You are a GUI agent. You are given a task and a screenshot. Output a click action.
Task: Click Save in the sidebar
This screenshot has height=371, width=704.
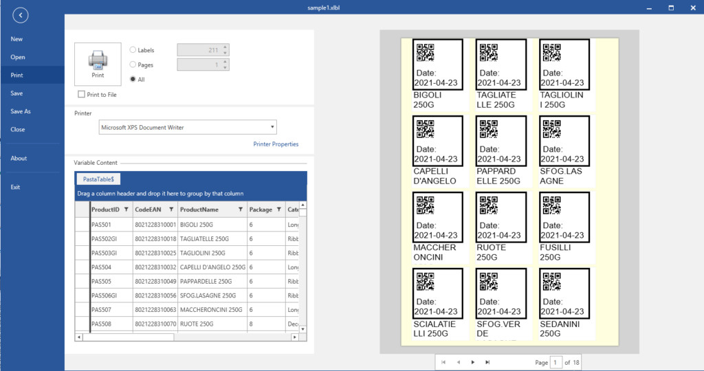[16, 93]
